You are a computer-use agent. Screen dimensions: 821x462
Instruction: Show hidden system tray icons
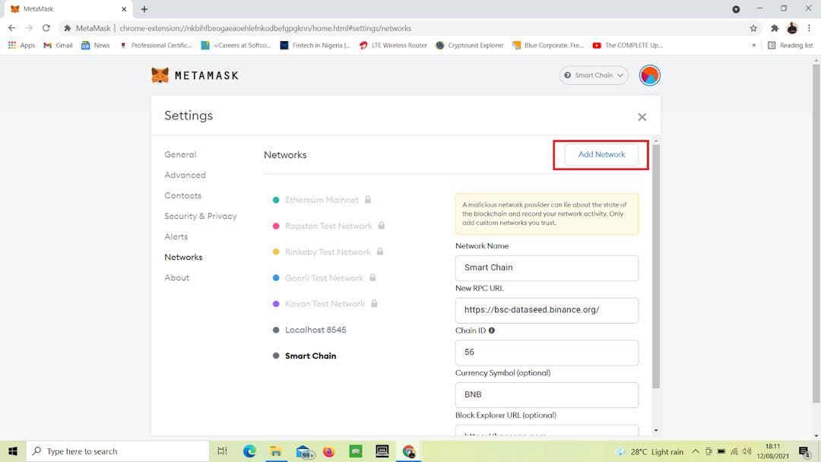click(696, 451)
